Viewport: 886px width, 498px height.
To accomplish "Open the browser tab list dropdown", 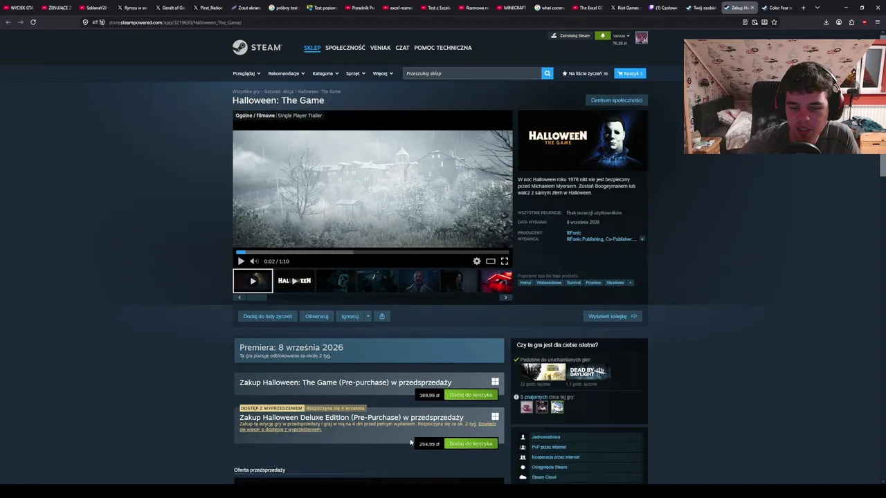I will [817, 8].
